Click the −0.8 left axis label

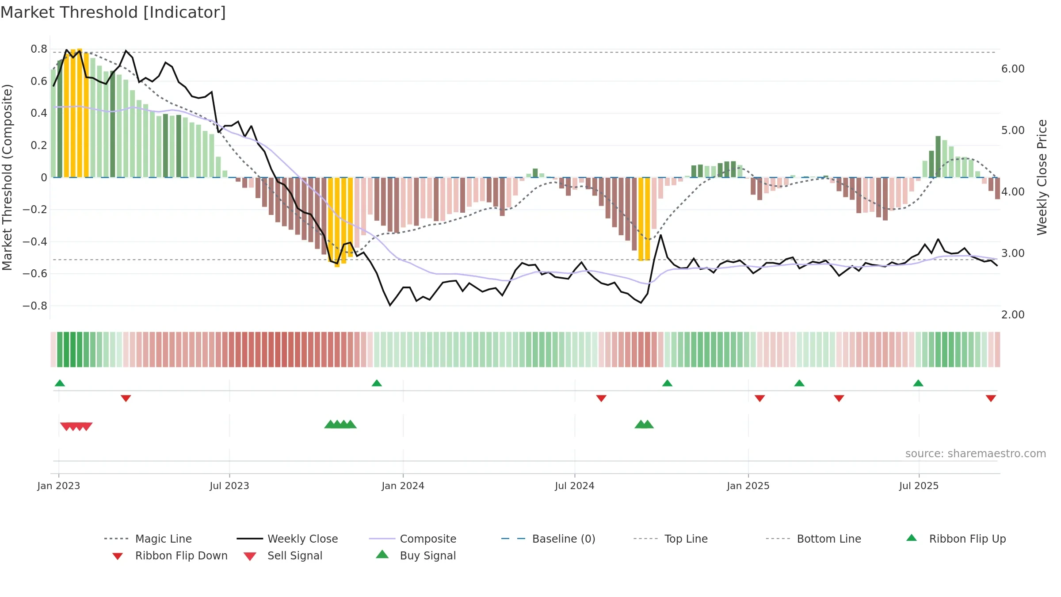point(34,306)
